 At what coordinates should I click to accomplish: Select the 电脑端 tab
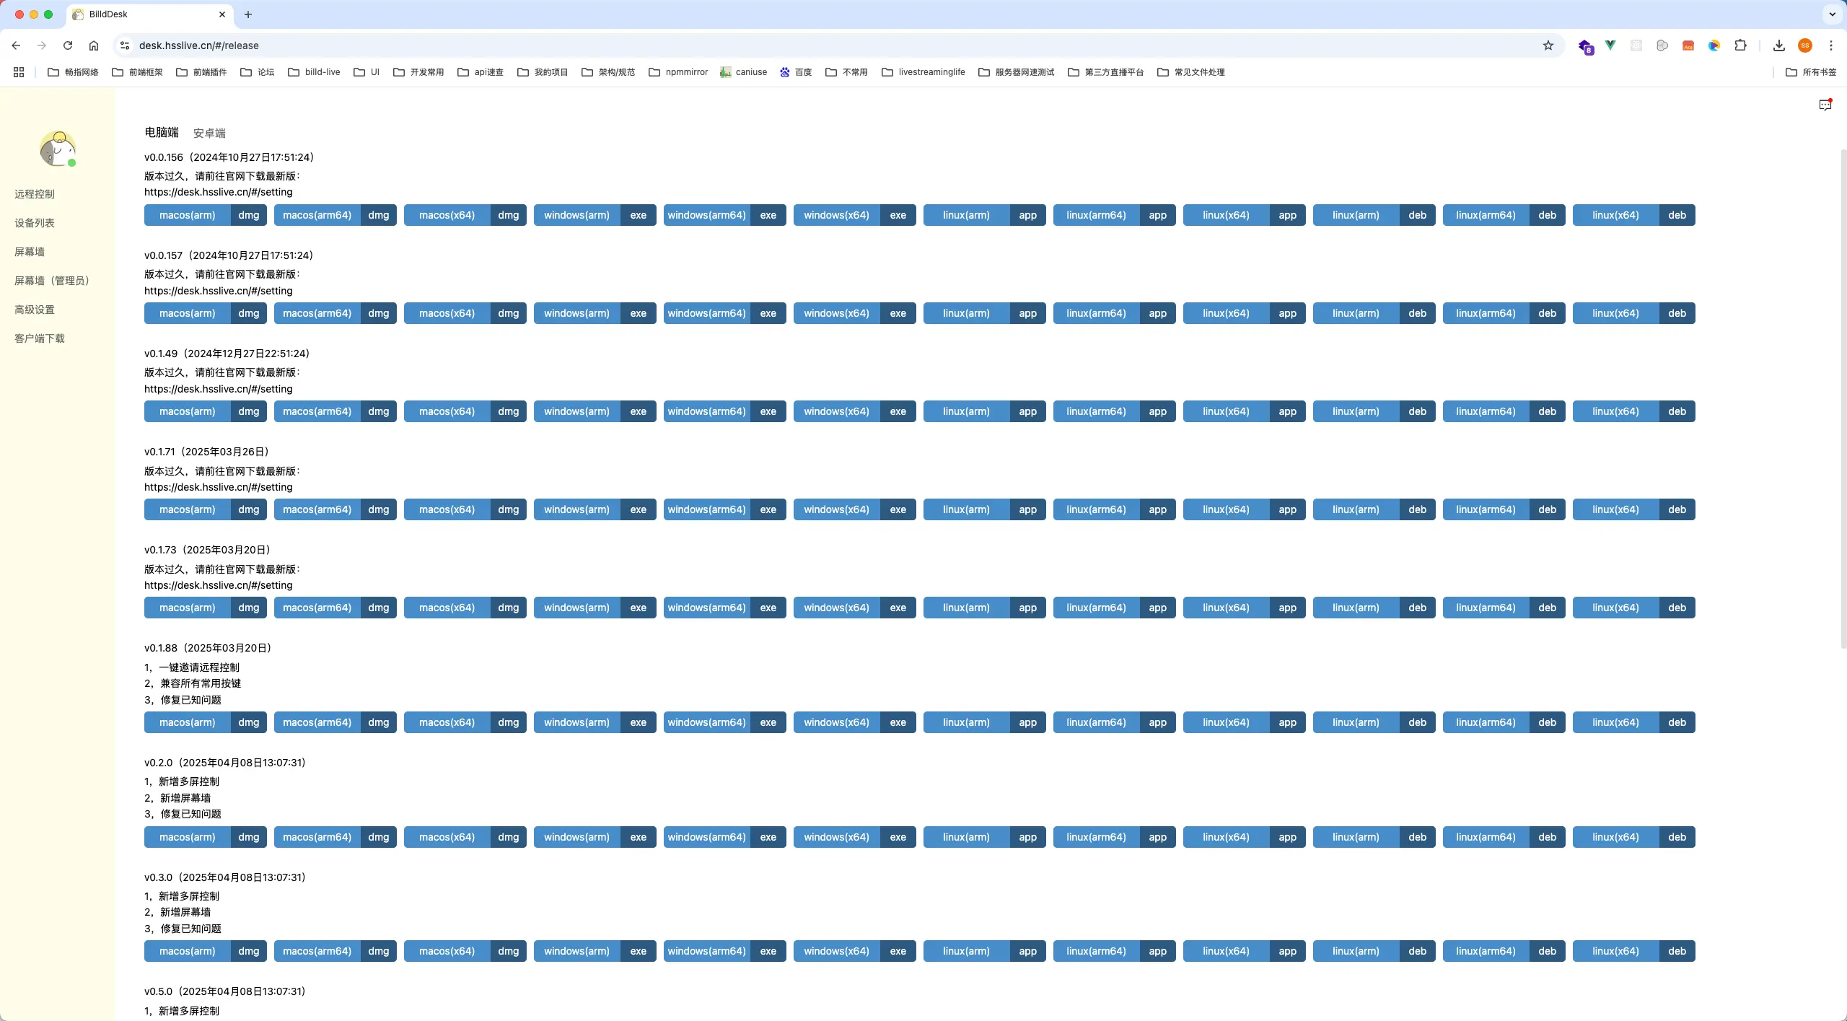tap(162, 132)
